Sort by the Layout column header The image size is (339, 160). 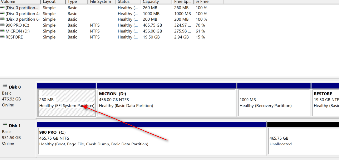[53, 2]
